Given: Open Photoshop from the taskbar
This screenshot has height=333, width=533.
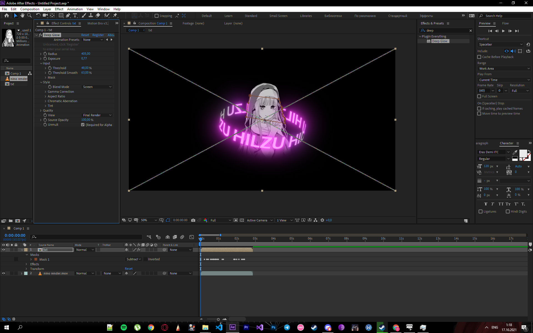Looking at the screenshot, I should pyautogui.click(x=273, y=327).
